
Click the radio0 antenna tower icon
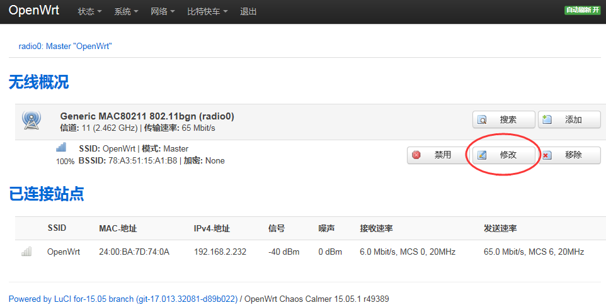point(31,121)
